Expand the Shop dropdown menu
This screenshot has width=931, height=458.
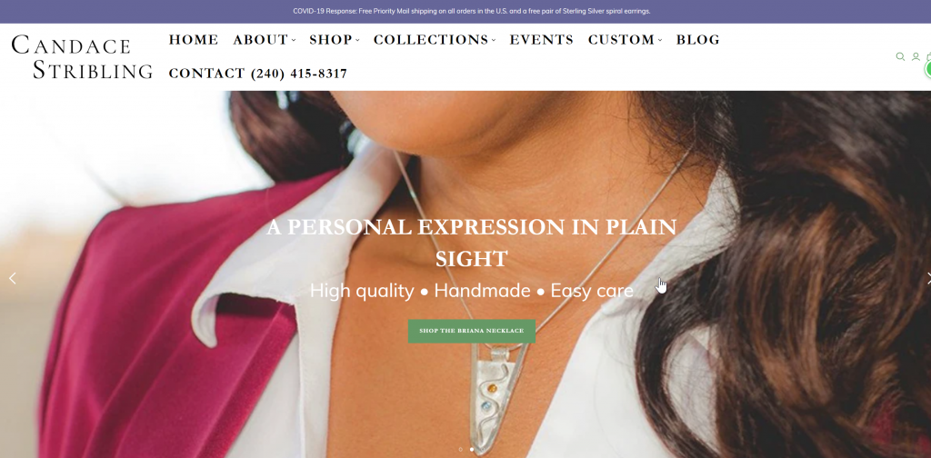[335, 40]
